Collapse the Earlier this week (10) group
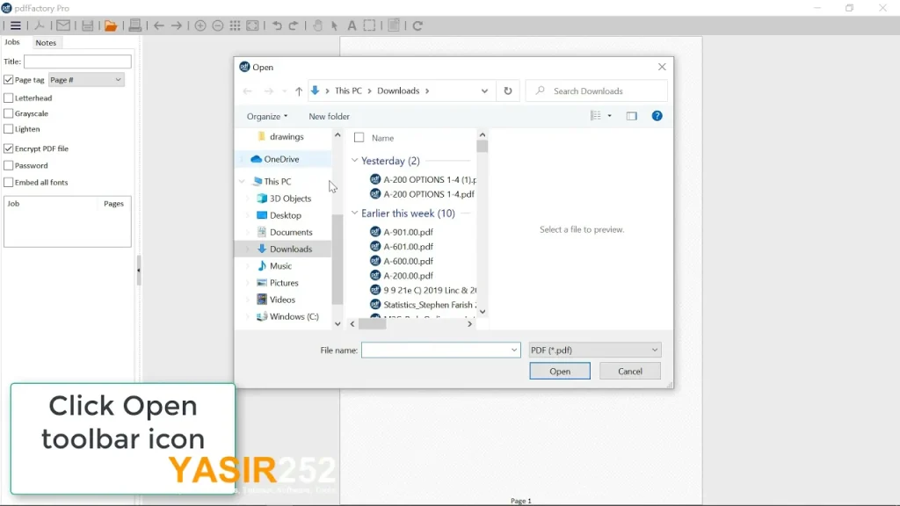The image size is (900, 506). pos(355,213)
